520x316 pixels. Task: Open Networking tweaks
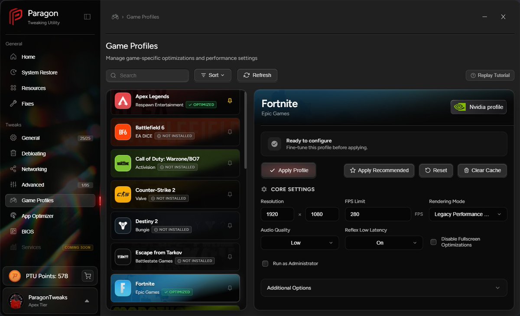[50, 169]
